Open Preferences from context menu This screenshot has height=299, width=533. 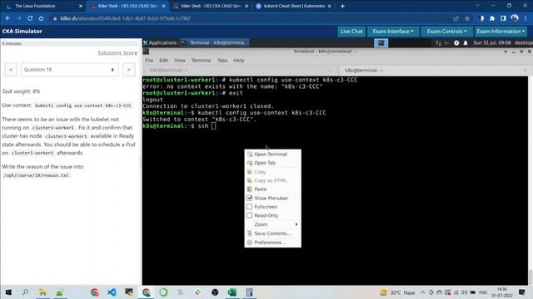pyautogui.click(x=272, y=243)
